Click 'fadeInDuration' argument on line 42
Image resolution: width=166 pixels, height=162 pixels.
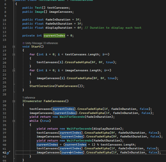[132, 153]
